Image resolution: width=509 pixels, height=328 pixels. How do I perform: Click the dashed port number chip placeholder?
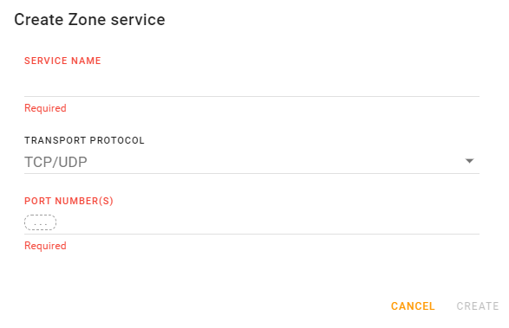pyautogui.click(x=40, y=222)
